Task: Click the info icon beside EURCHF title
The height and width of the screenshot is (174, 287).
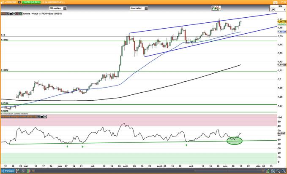Action: pos(19,2)
